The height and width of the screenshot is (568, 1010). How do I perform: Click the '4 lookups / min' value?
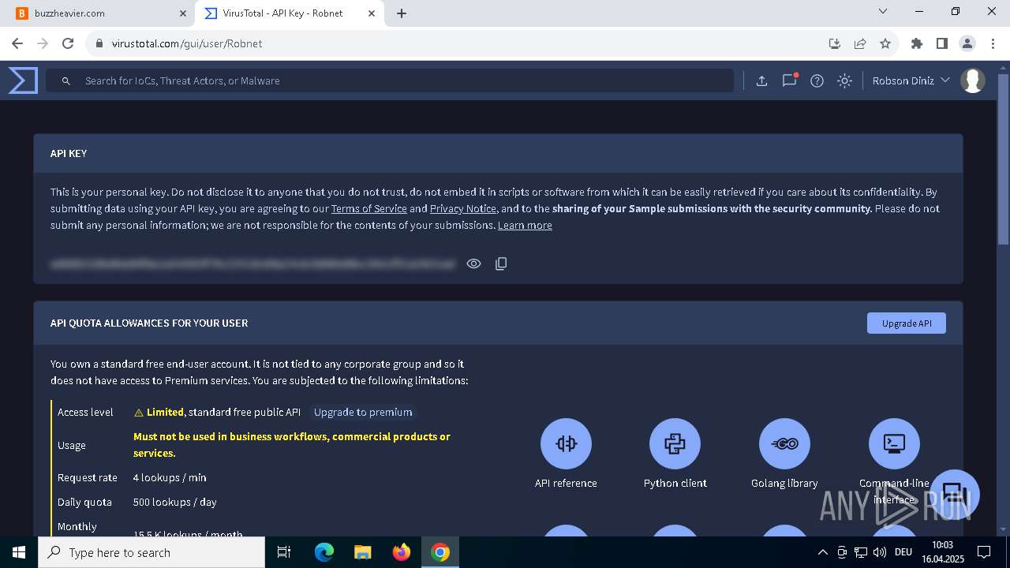tap(170, 477)
